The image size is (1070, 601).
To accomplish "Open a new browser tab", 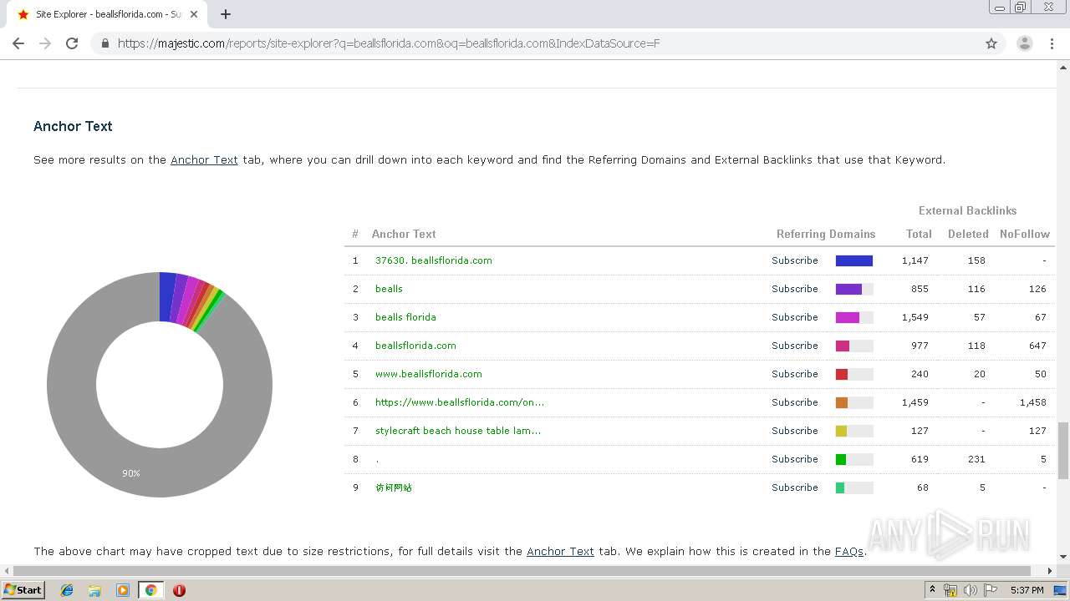I will pos(226,14).
